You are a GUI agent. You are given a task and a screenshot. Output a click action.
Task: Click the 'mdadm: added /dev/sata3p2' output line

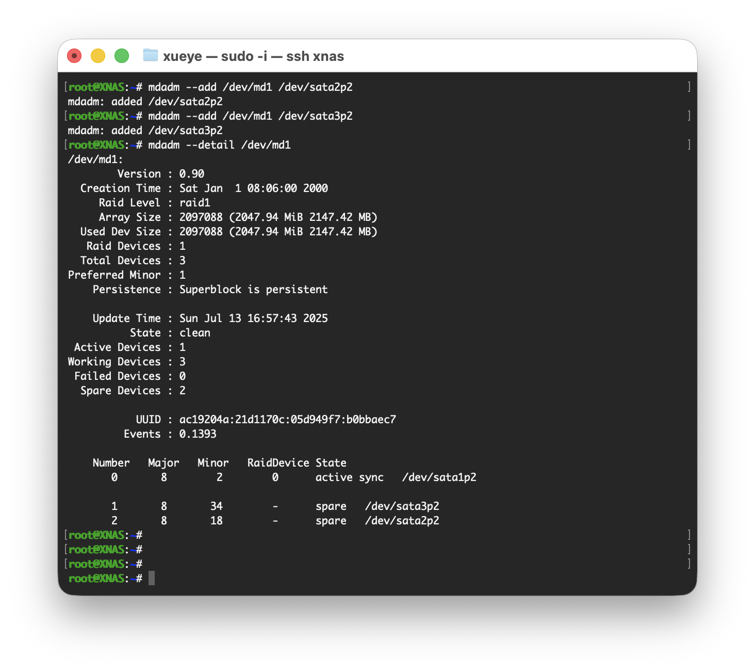(x=145, y=131)
